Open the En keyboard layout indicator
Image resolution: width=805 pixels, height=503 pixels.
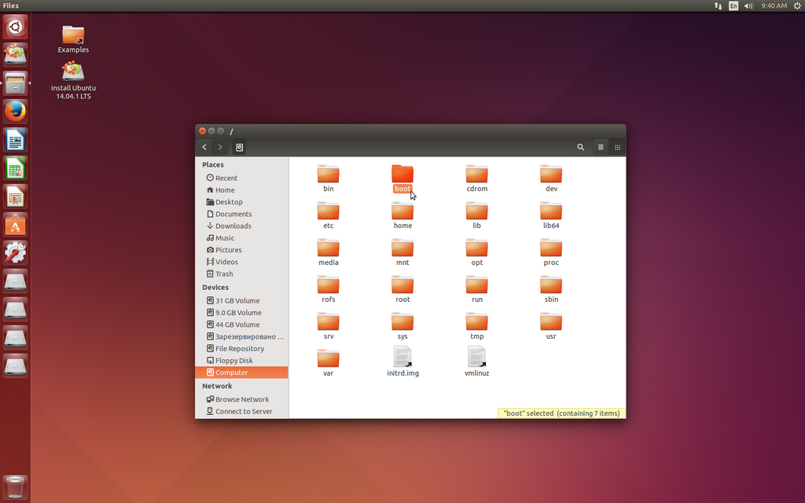[733, 6]
